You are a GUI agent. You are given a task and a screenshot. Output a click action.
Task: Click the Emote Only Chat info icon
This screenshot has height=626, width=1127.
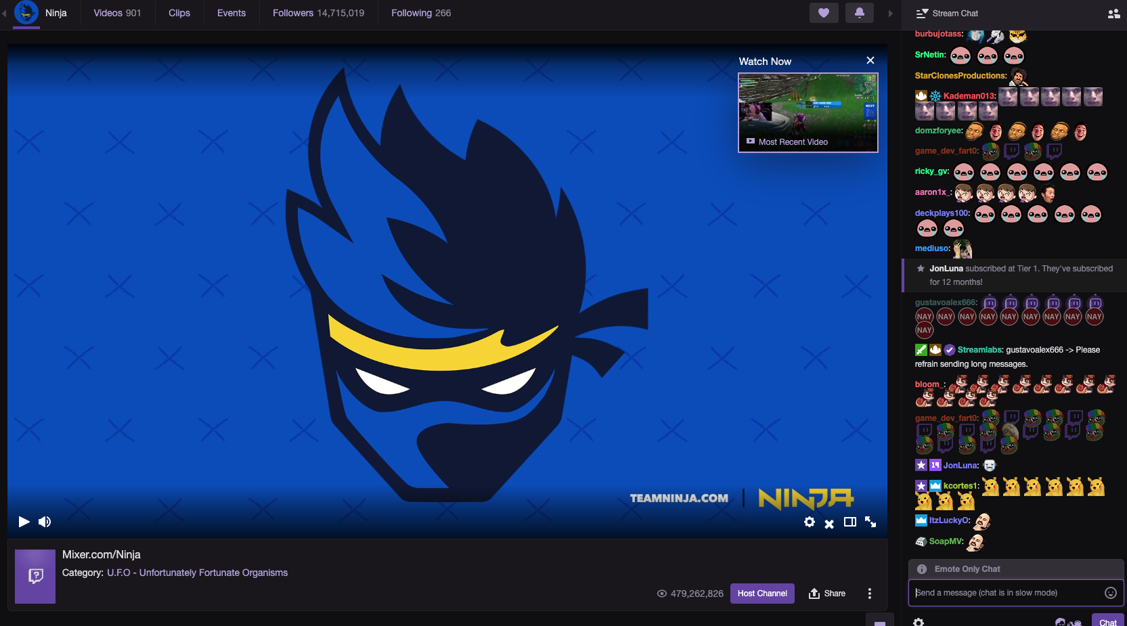pyautogui.click(x=922, y=569)
